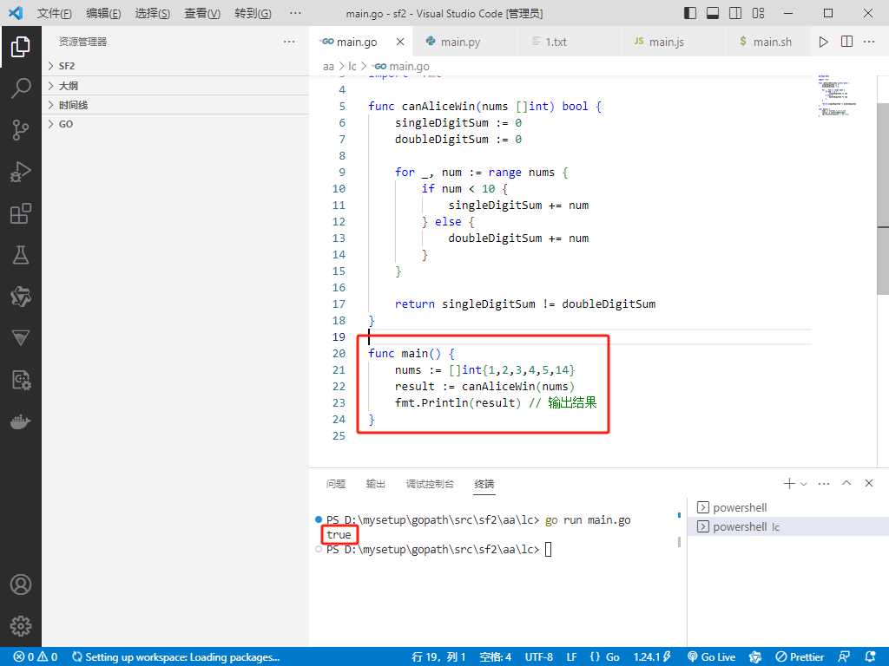
Task: Click the terminal input prompt area
Action: (549, 549)
